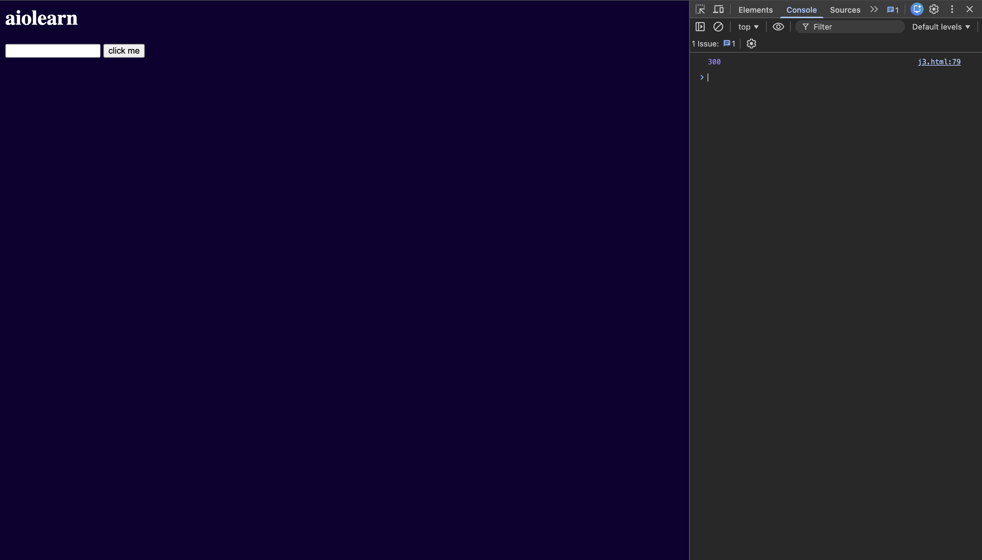Switch to the Elements tab
Image resolution: width=982 pixels, height=560 pixels.
755,10
